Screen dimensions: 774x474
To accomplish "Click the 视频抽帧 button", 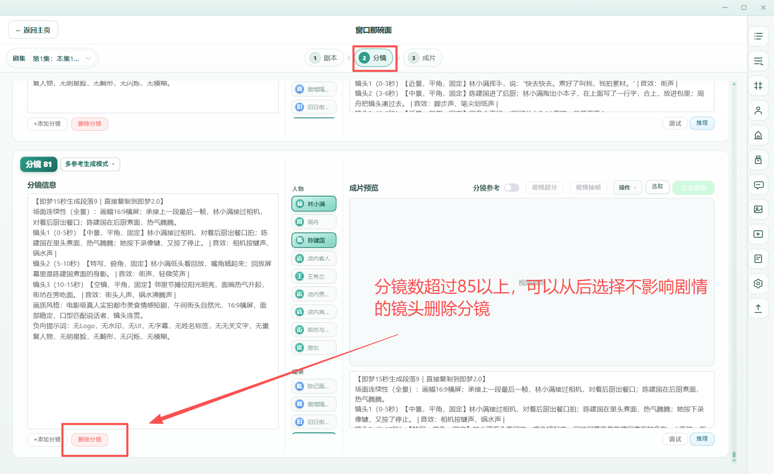I will [588, 188].
